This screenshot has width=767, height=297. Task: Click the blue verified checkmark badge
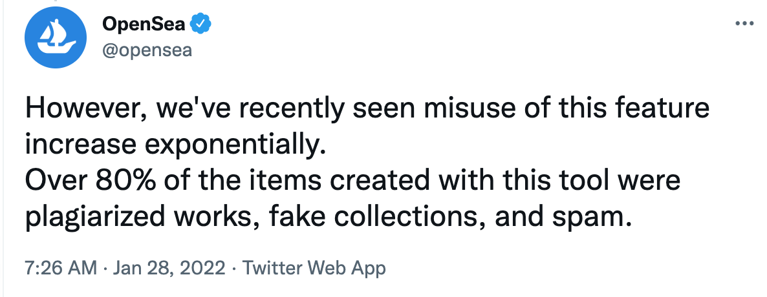click(x=201, y=25)
